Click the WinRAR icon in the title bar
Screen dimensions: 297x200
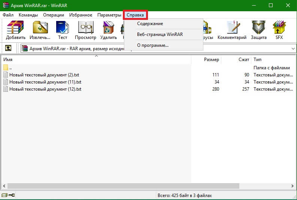pos(6,5)
